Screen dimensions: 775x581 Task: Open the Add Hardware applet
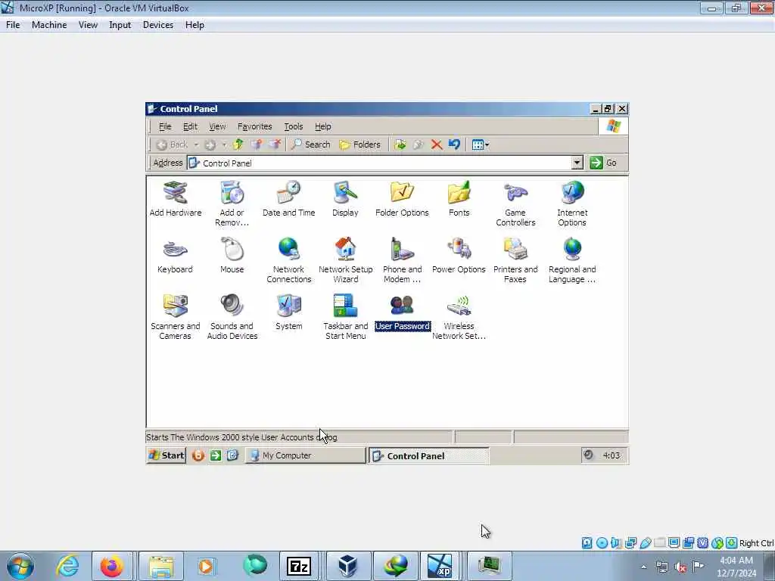tap(175, 199)
